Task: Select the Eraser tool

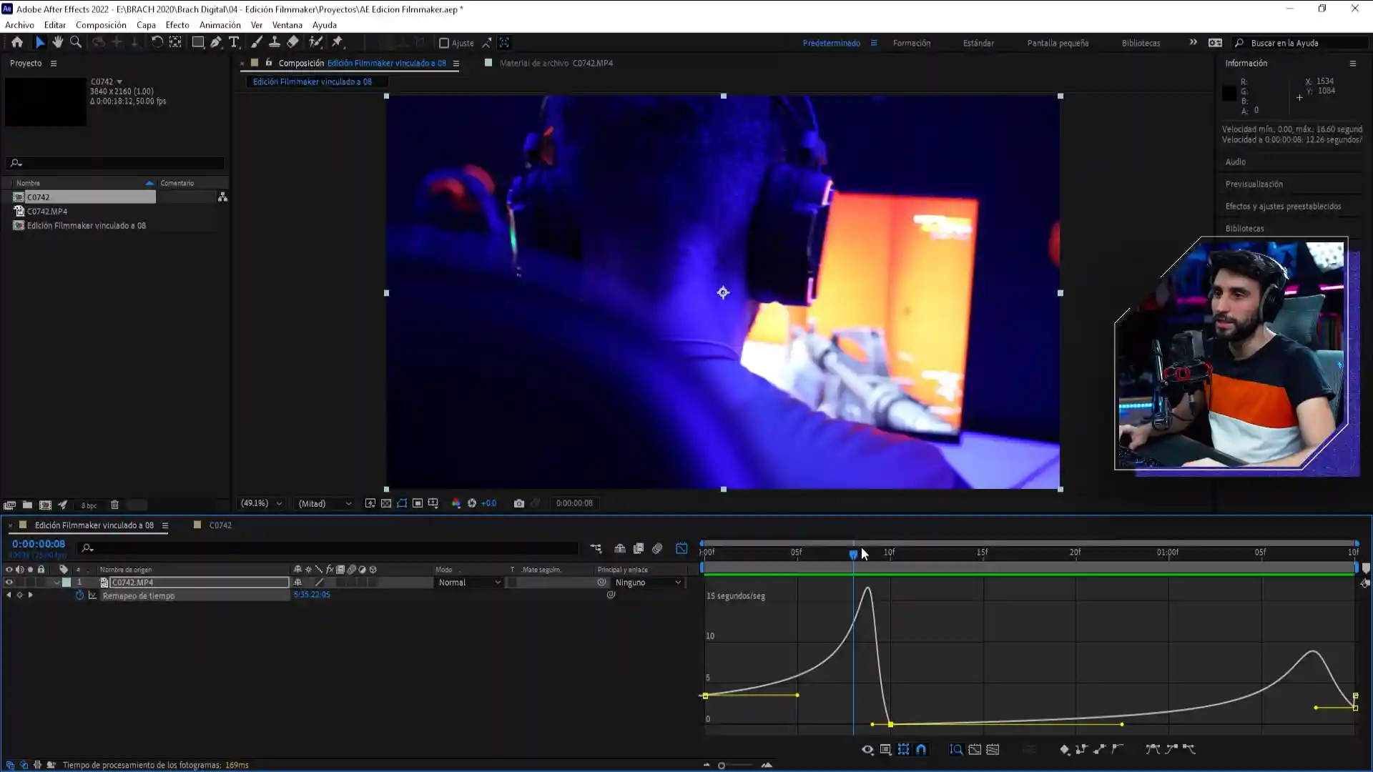Action: pyautogui.click(x=292, y=42)
